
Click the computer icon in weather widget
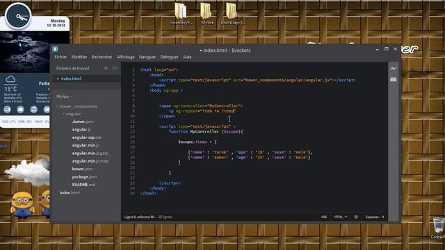point(8,109)
